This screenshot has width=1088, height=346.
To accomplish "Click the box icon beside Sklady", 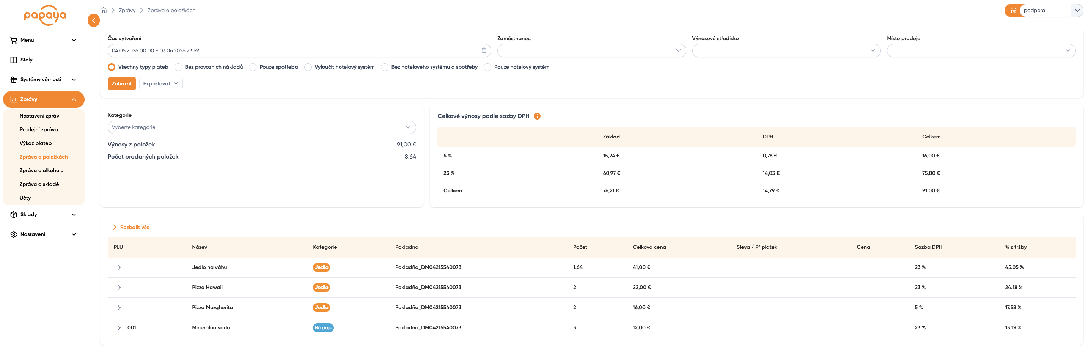I will (x=14, y=215).
